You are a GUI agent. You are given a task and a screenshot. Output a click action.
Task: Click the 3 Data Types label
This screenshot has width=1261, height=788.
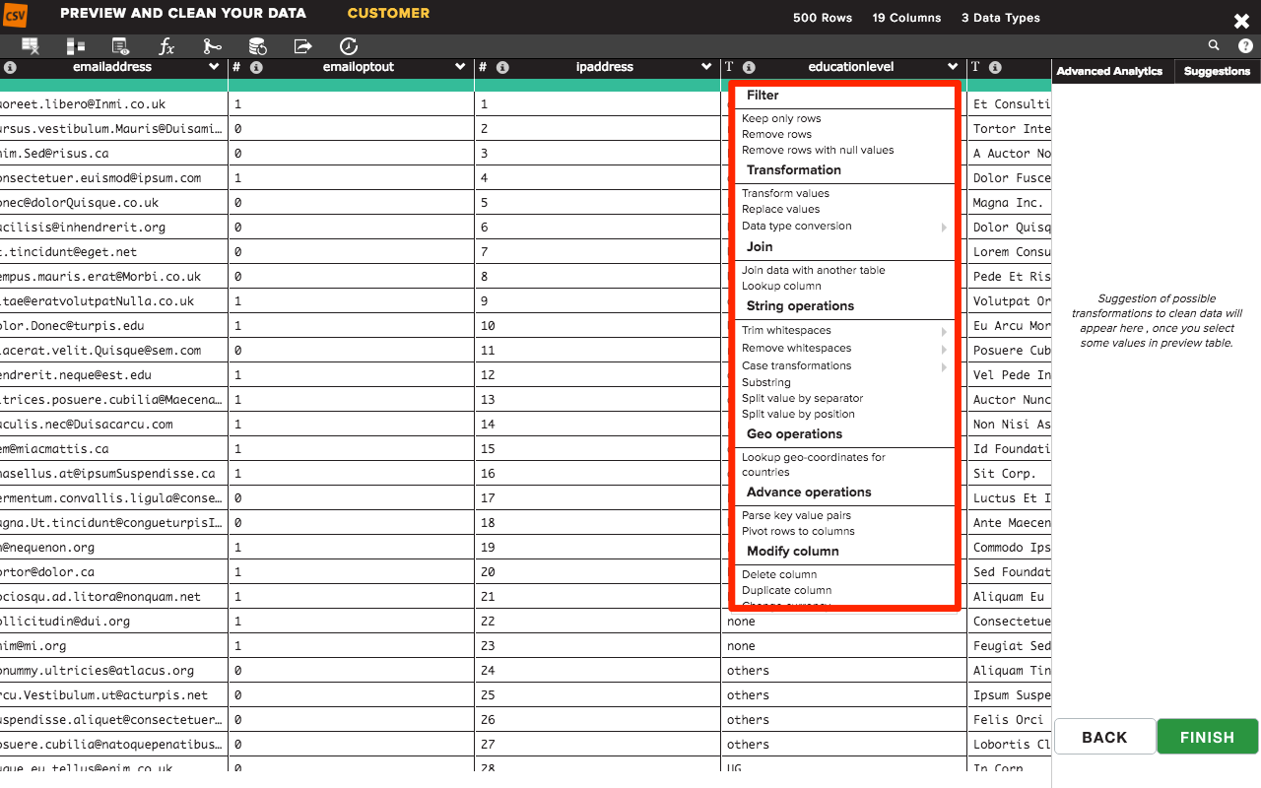(1000, 18)
